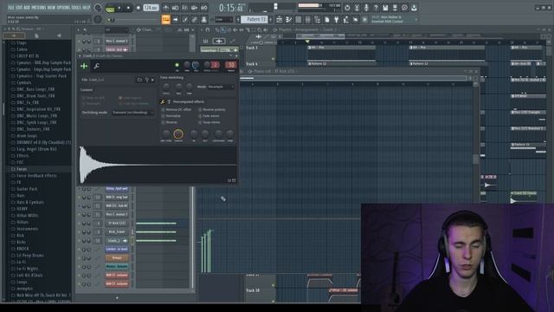Open the Declicking mode dropdown
554x312 pixels.
(x=133, y=113)
